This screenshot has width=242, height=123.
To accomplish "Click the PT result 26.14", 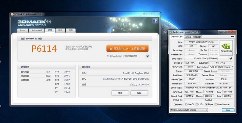I will (x=67, y=88).
